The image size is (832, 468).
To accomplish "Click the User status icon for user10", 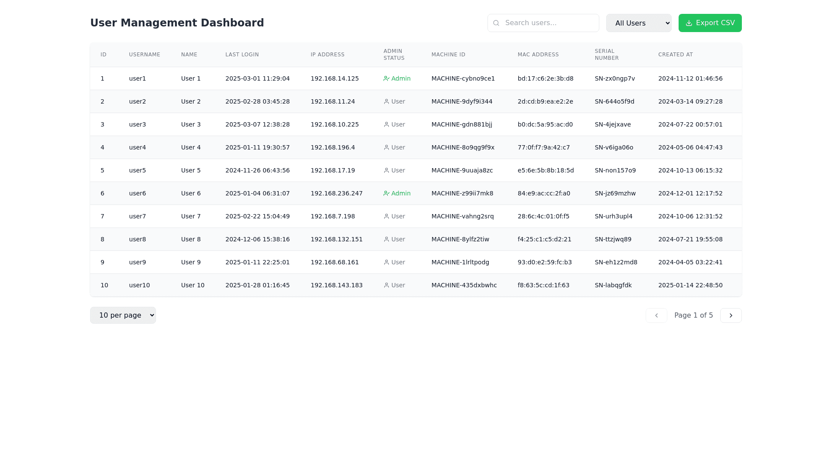I will pos(387,285).
